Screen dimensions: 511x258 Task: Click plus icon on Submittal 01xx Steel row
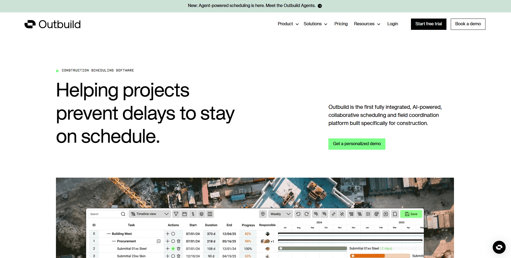pos(168,249)
